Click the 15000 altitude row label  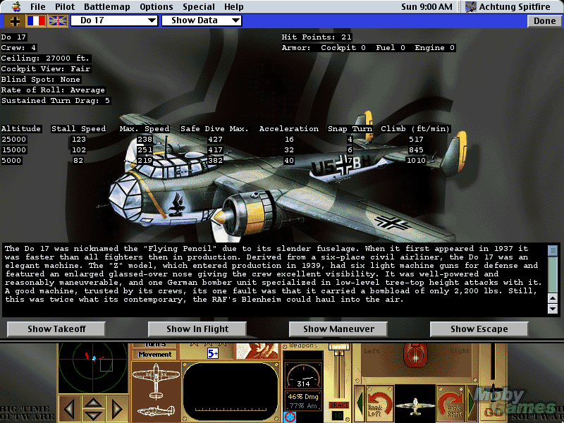click(x=13, y=149)
